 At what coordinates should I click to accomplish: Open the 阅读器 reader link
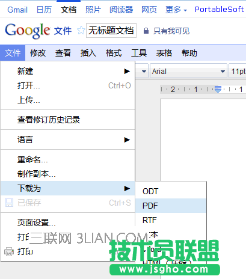point(121,10)
